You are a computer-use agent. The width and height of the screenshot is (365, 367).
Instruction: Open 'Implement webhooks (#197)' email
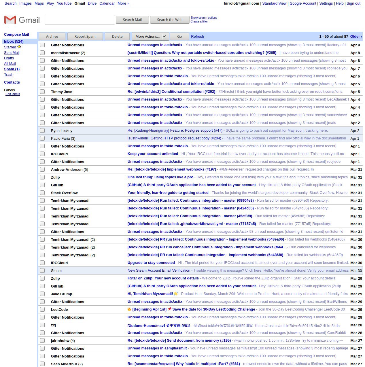pos(172,169)
